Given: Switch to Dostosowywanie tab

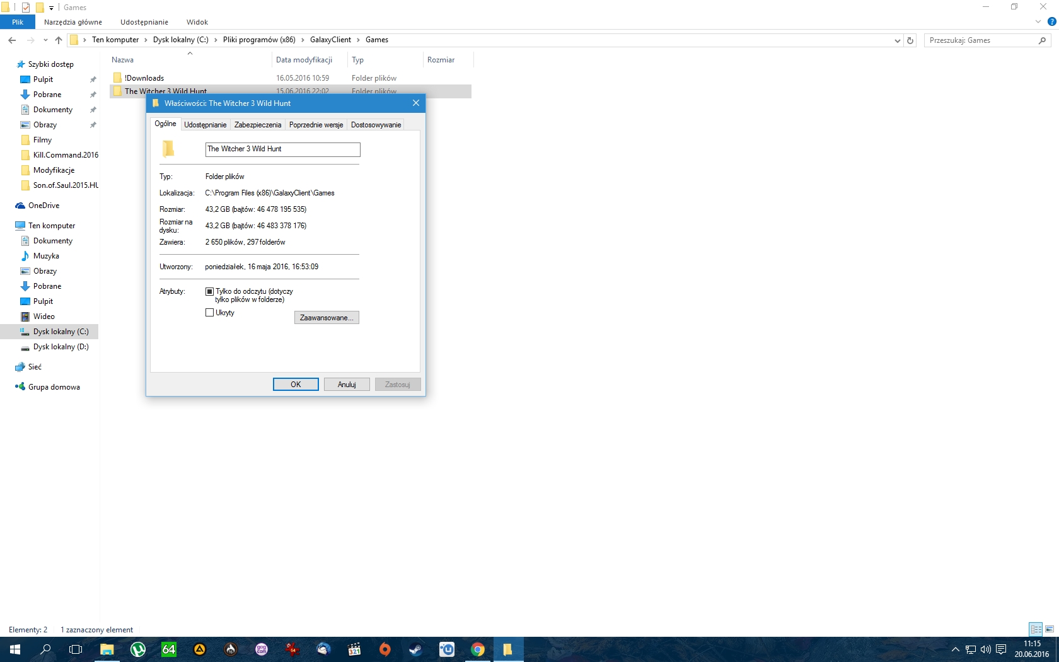Looking at the screenshot, I should click(376, 125).
